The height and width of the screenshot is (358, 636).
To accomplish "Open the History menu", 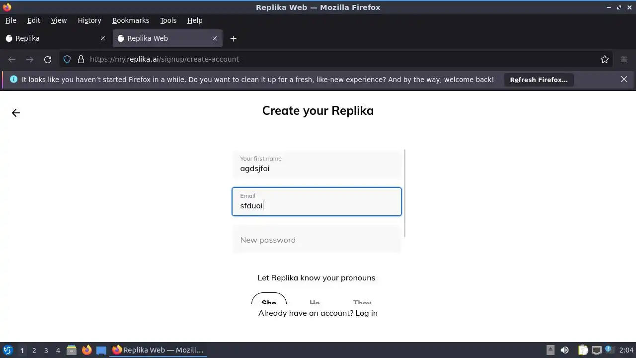I will (89, 20).
